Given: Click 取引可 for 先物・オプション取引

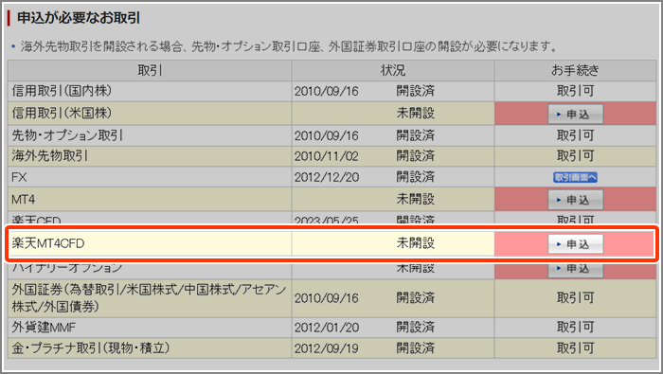Looking at the screenshot, I should (x=575, y=135).
